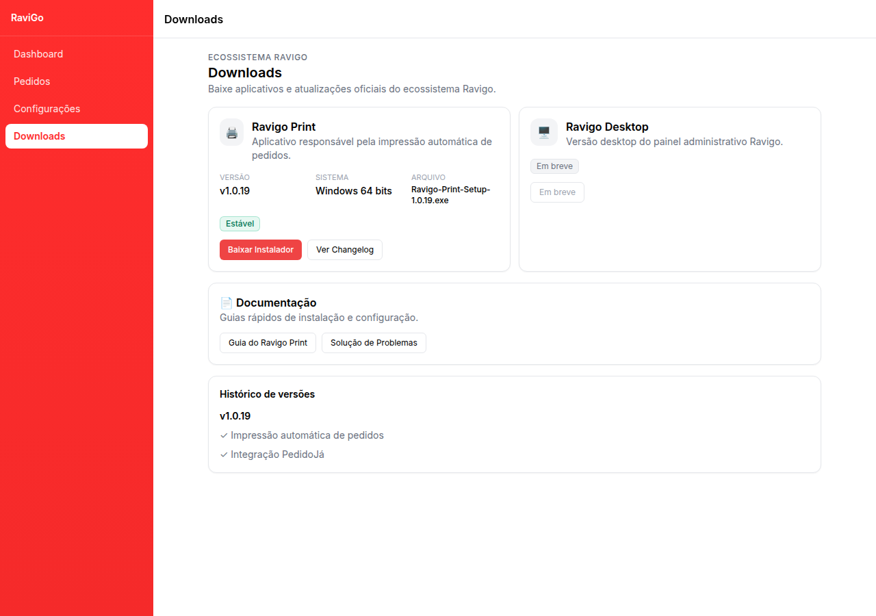Click the Ravigo Print card title

pos(283,127)
